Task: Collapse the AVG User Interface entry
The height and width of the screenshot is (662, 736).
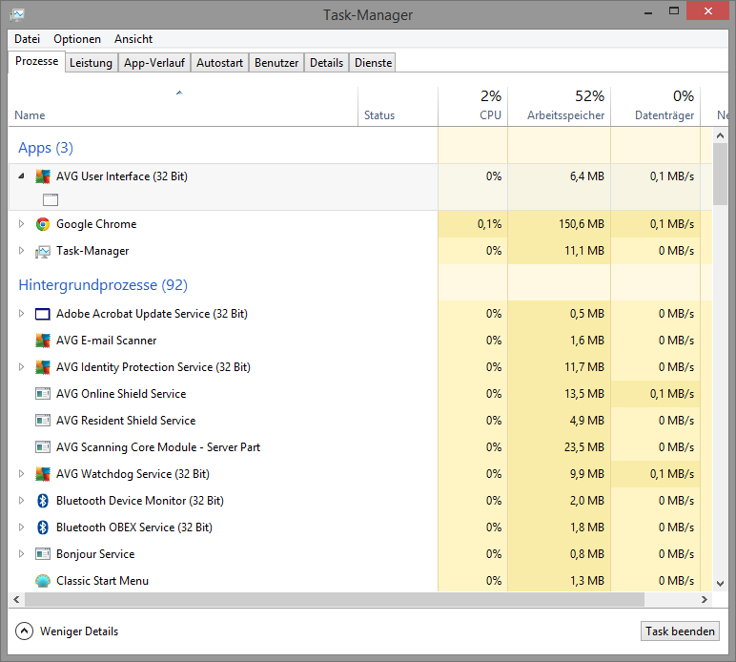Action: (x=21, y=176)
